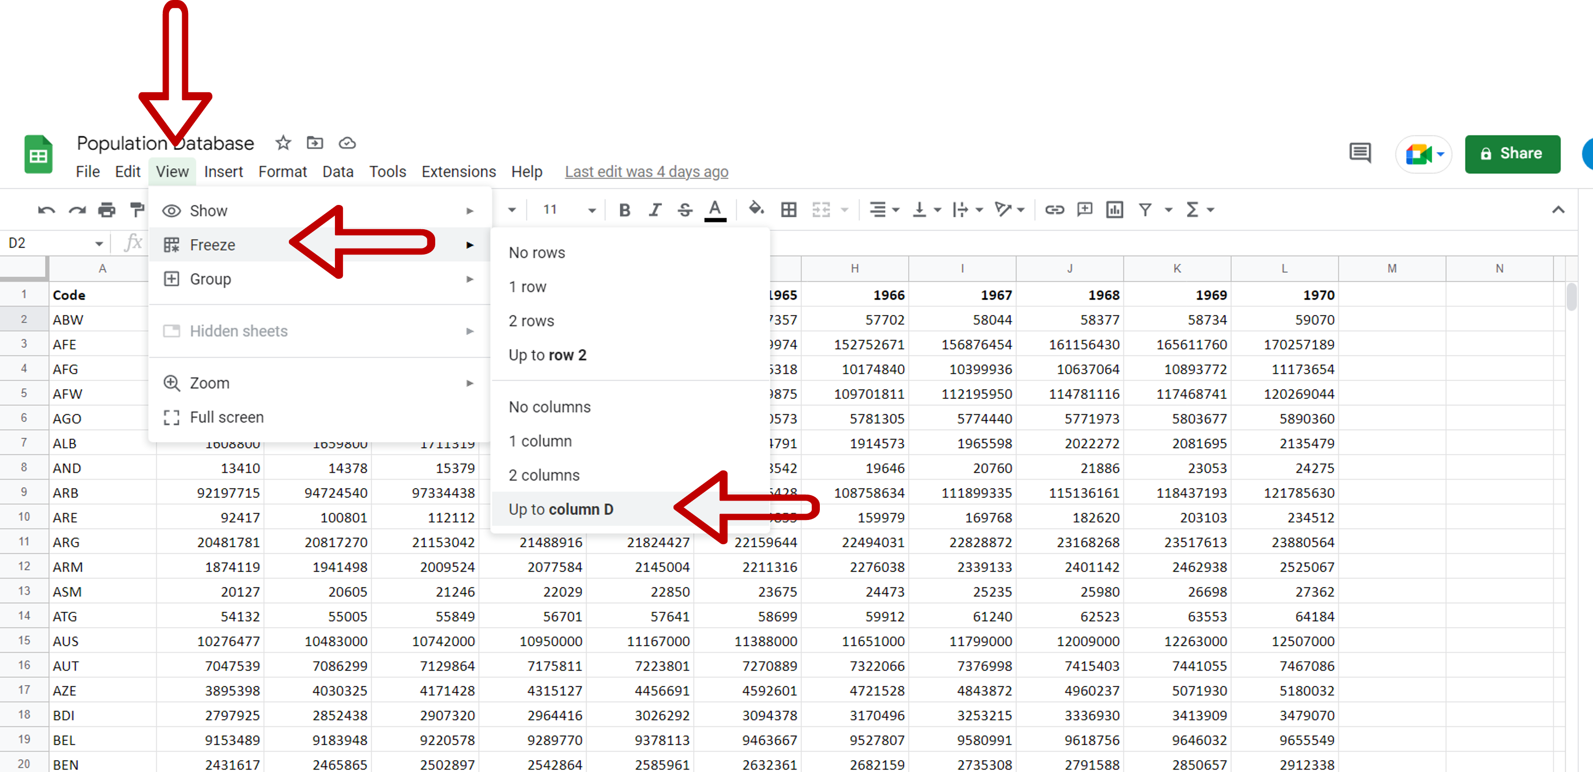Click the Bold formatting icon
1593x772 pixels.
[x=625, y=209]
